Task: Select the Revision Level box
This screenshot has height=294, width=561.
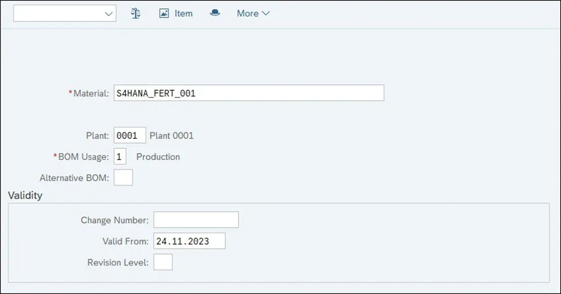Action: pyautogui.click(x=163, y=262)
